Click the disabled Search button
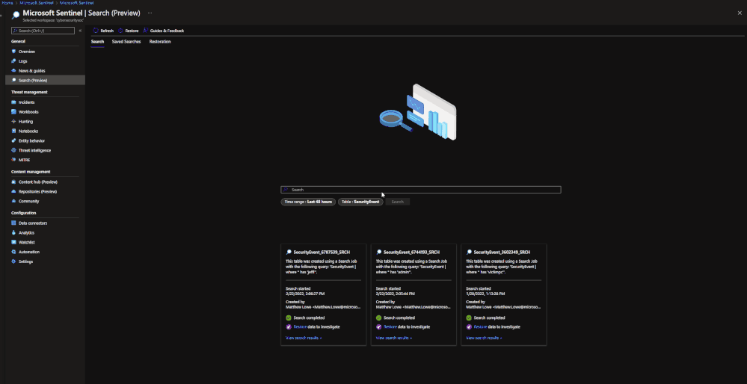Viewport: 747px width, 384px height. pyautogui.click(x=397, y=202)
